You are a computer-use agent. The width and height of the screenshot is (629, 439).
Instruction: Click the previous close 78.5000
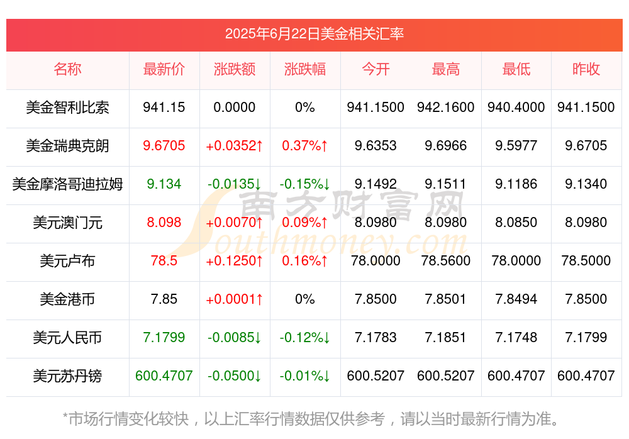point(586,261)
